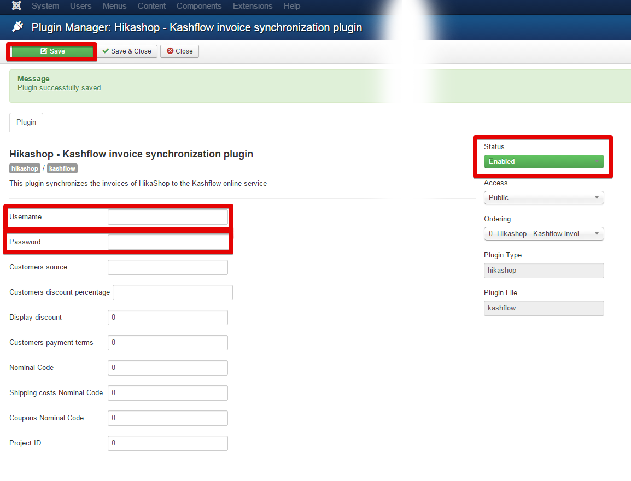Click the 'Plugin successfully saved' message text
Viewport: 631px width, 481px height.
pos(59,88)
